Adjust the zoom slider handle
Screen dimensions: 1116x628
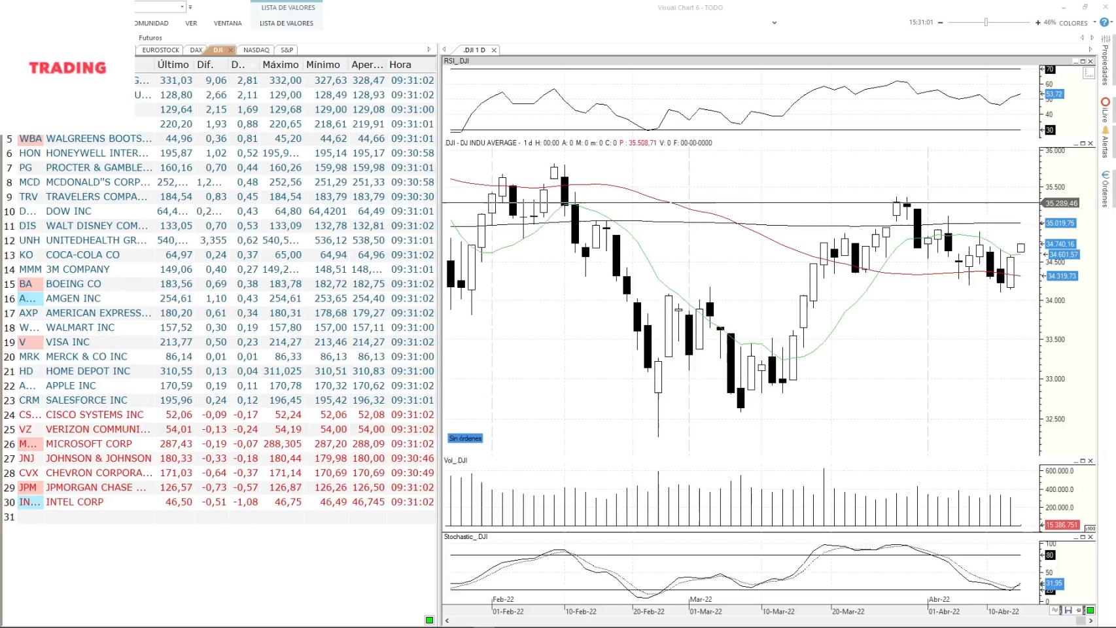tap(986, 23)
